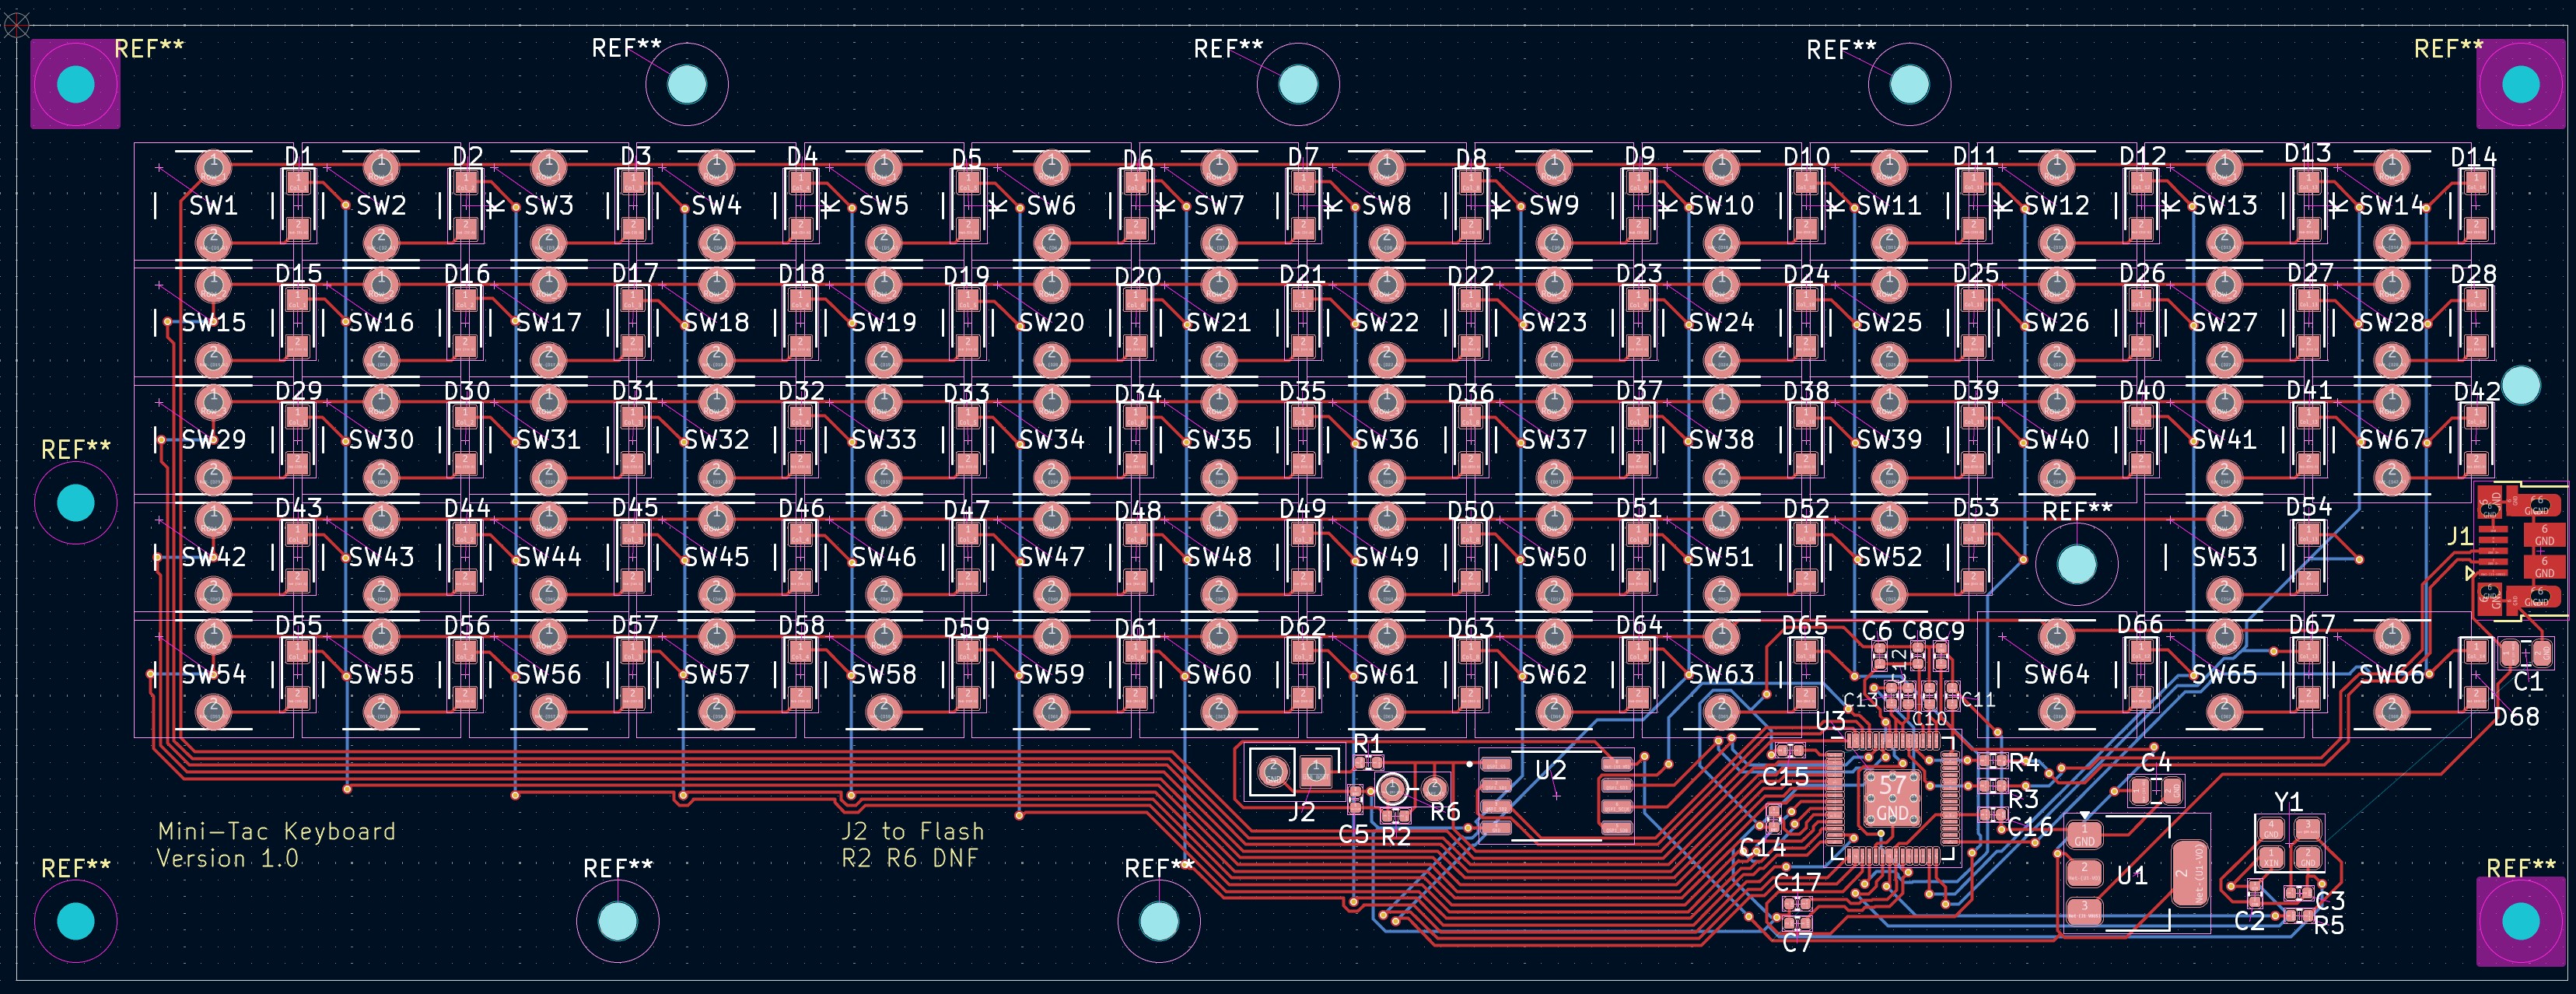Click the C2 capacitor label
Viewport: 2576px width, 994px height.
click(2250, 921)
